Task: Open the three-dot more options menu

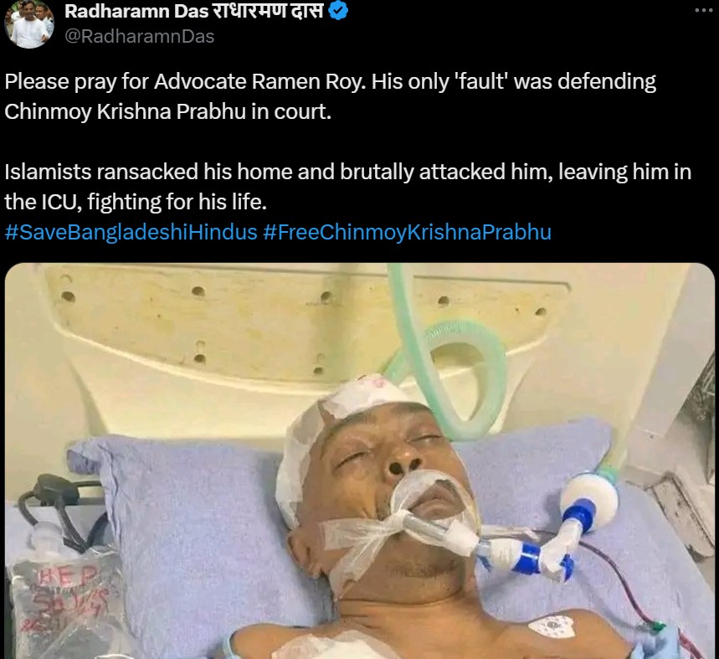Action: [x=703, y=10]
